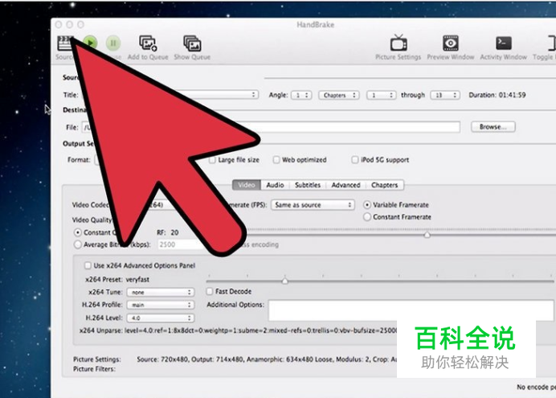Open the H.264 Profile dropdown
This screenshot has height=398, width=556.
(x=161, y=305)
